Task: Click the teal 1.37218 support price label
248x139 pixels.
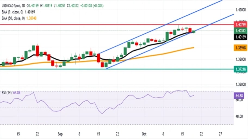Action: coord(240,69)
